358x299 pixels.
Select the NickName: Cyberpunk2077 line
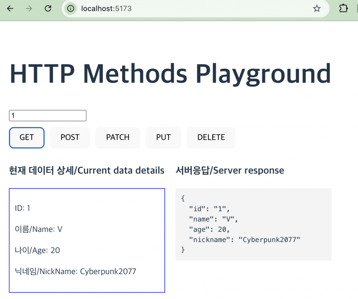(x=75, y=271)
